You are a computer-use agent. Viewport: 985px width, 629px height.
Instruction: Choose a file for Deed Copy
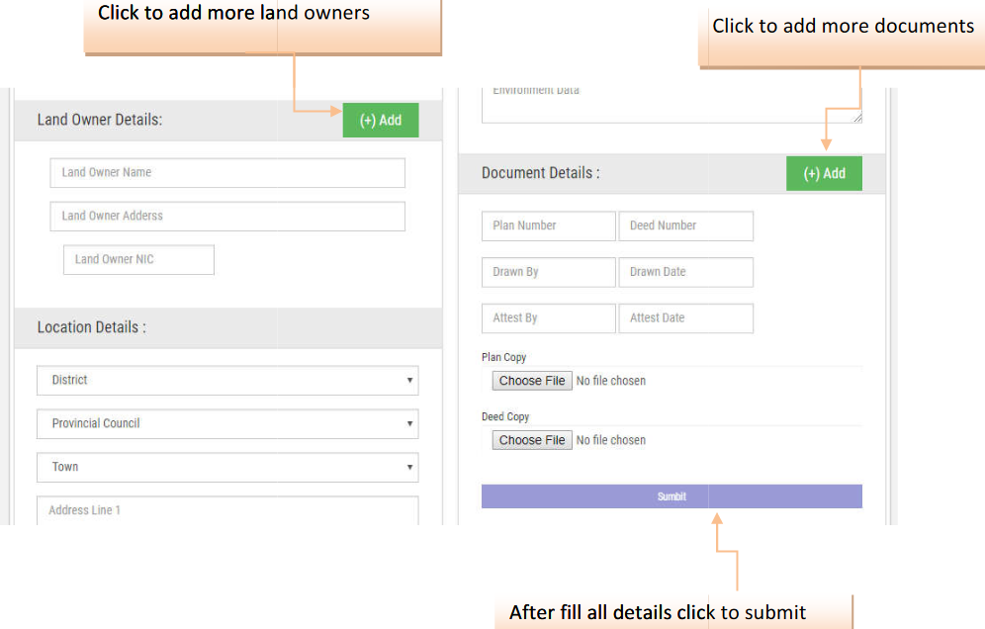pyautogui.click(x=532, y=440)
